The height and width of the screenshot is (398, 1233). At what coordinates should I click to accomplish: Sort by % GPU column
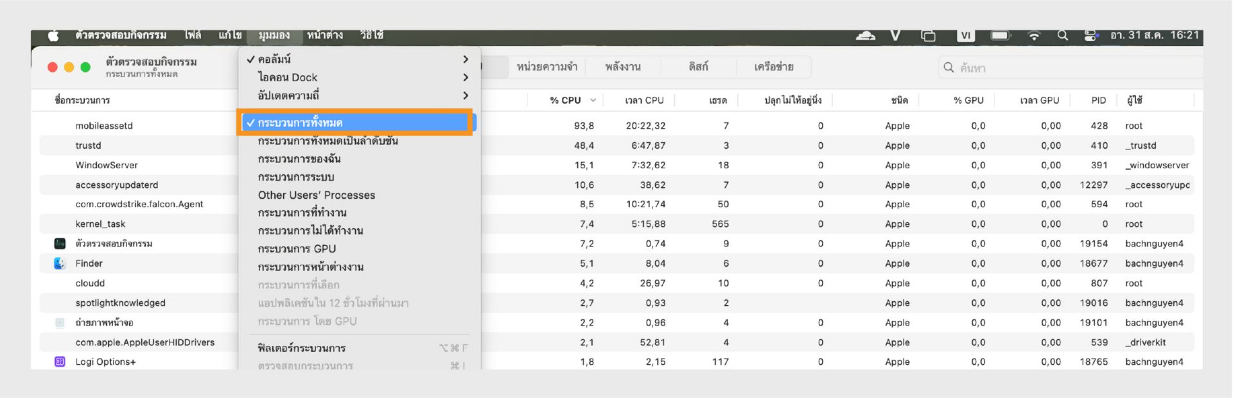click(968, 100)
